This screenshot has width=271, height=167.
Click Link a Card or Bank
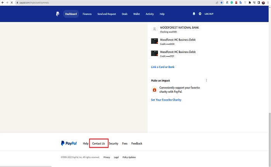click(x=163, y=67)
